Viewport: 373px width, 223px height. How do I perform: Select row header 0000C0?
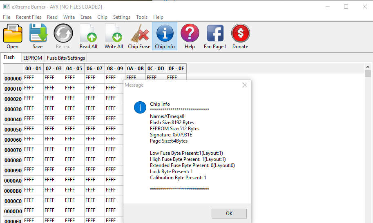coord(13,201)
